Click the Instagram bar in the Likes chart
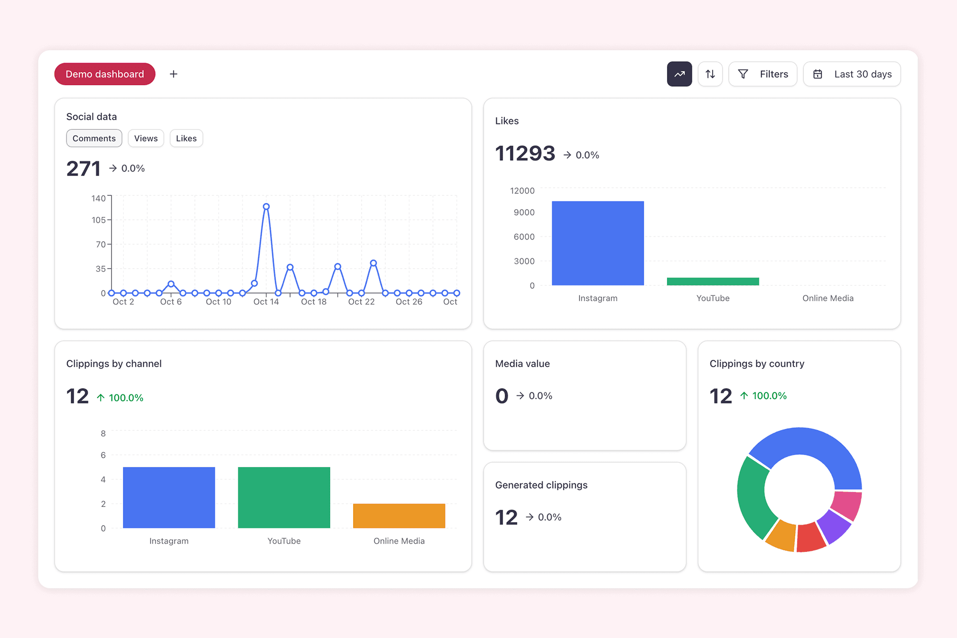Viewport: 957px width, 638px height. (598, 244)
